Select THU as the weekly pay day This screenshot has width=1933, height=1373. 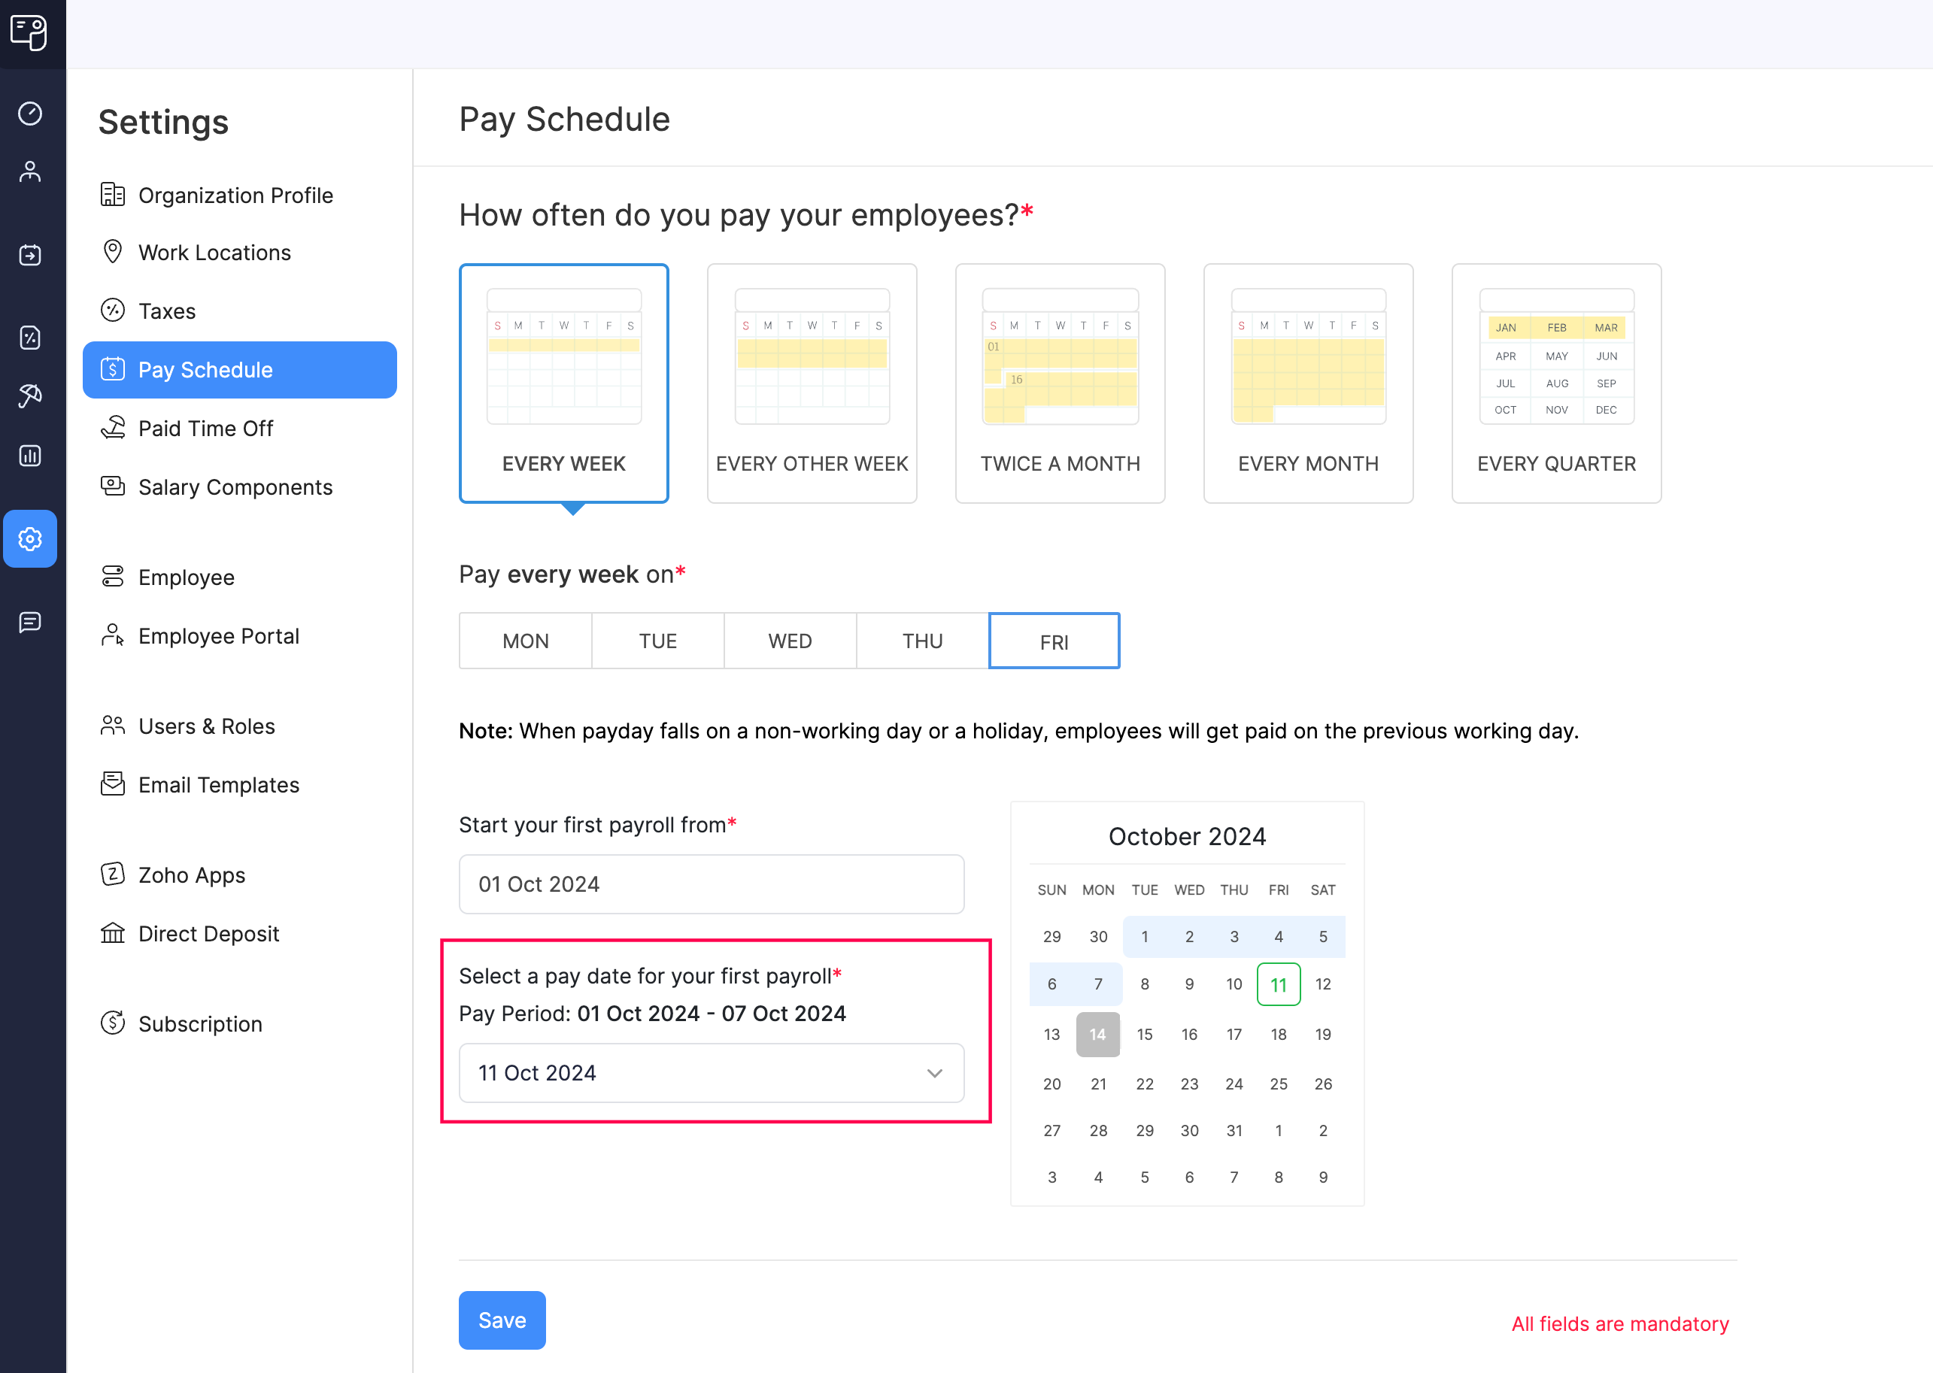pyautogui.click(x=921, y=641)
